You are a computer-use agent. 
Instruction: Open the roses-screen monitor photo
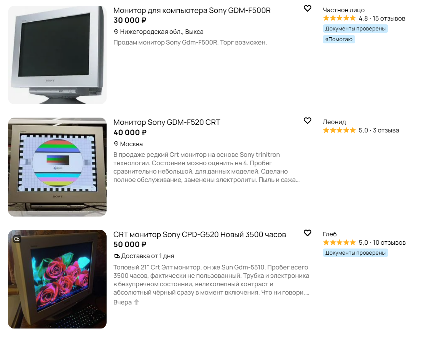pos(57,279)
